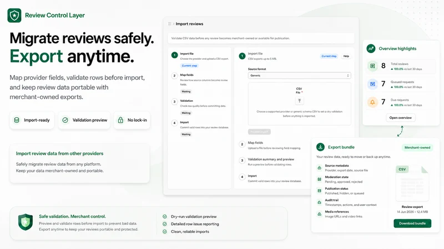Expand the Map fields step in main panel
The image size is (444, 249).
tap(270, 145)
